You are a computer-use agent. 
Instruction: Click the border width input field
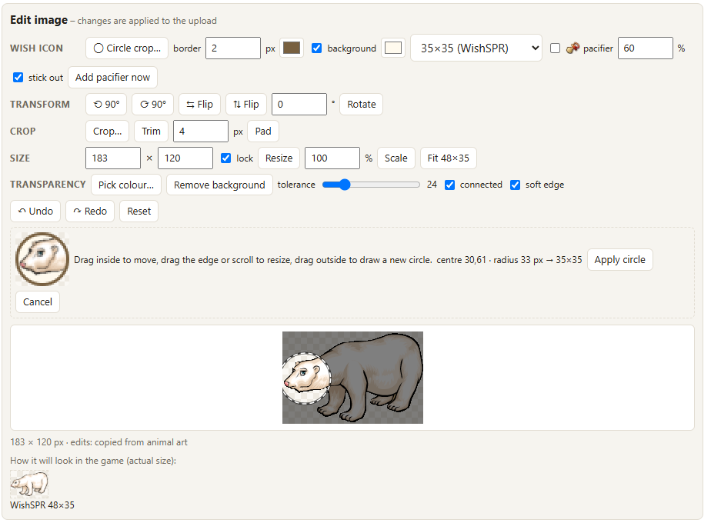point(233,48)
